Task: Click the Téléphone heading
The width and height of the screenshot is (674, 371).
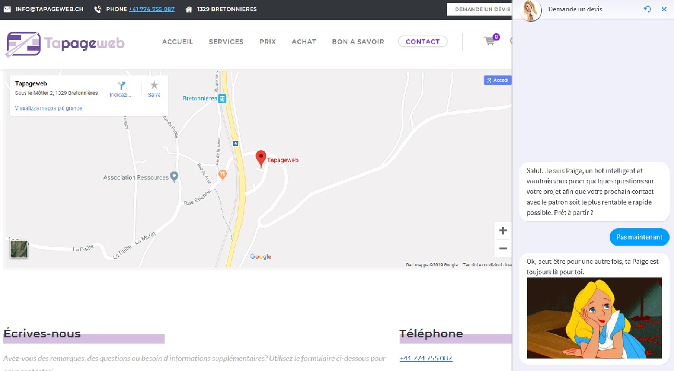Action: point(431,334)
